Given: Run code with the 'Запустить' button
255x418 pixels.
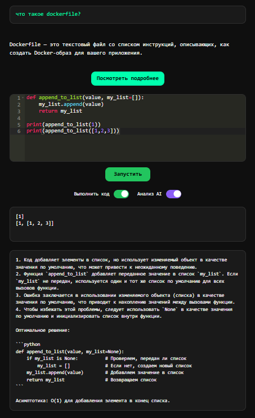Looking at the screenshot, I should [x=128, y=174].
